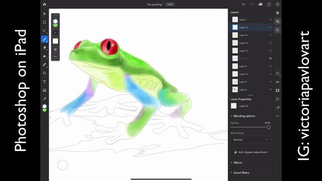Open brush hardness setting in brush options
322x181 pixels.
point(55,49)
